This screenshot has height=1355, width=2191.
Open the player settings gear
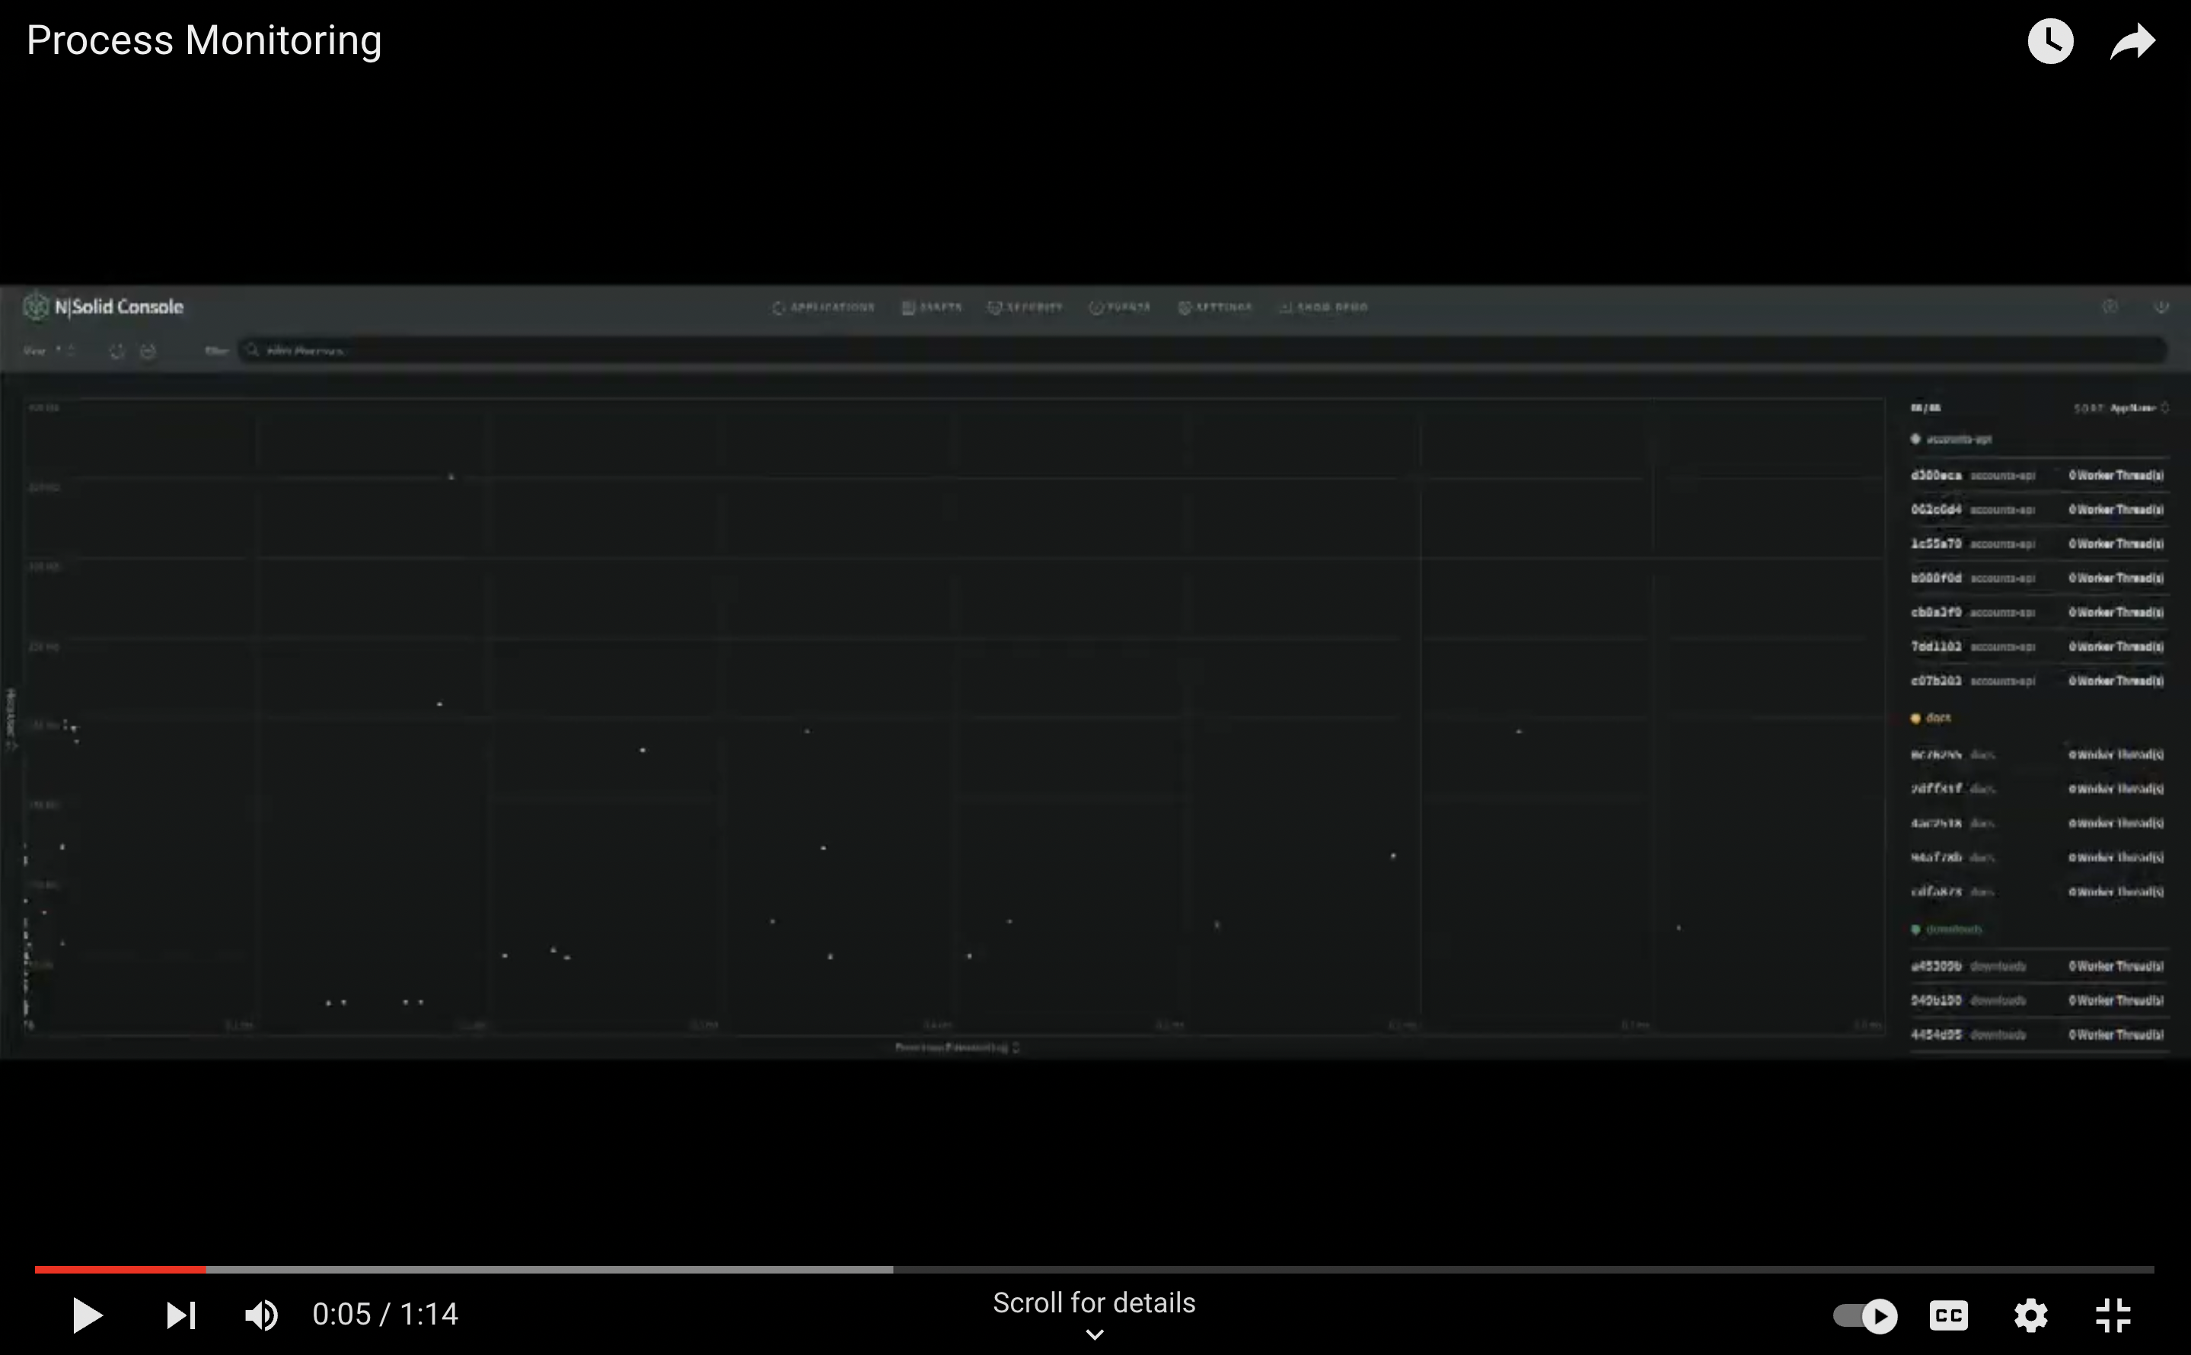2030,1315
